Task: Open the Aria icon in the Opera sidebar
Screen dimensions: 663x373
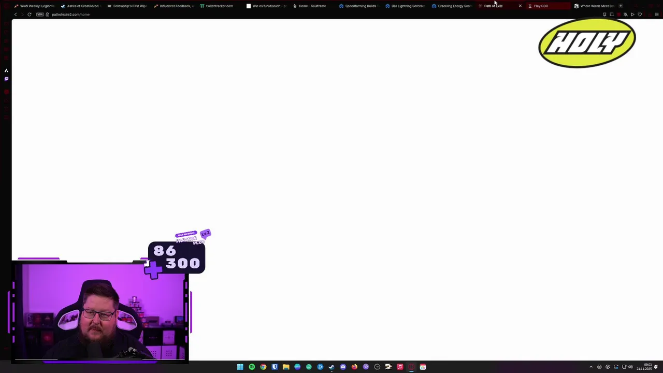Action: [6, 70]
